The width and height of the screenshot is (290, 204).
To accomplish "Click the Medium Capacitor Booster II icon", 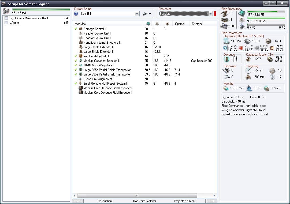I will pos(80,61).
